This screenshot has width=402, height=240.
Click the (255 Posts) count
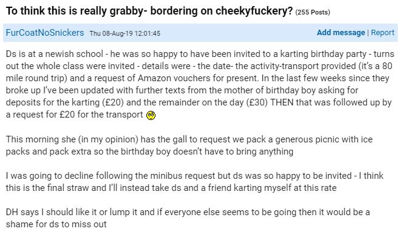[x=313, y=12]
